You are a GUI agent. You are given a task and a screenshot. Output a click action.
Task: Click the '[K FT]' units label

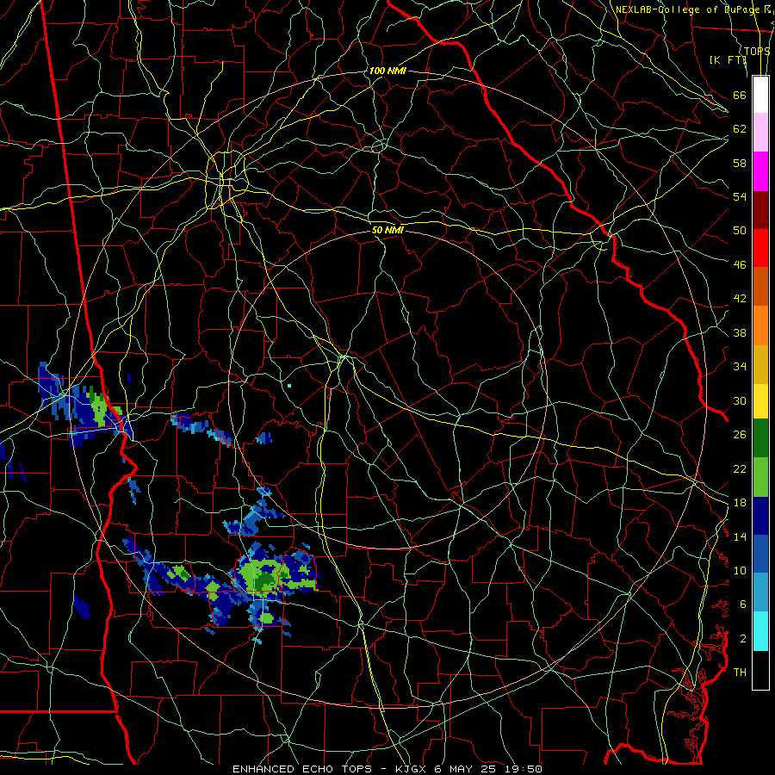coord(728,59)
